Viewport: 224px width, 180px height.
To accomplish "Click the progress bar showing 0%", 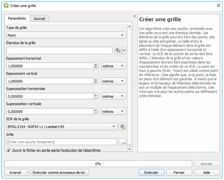I will click(x=98, y=164).
